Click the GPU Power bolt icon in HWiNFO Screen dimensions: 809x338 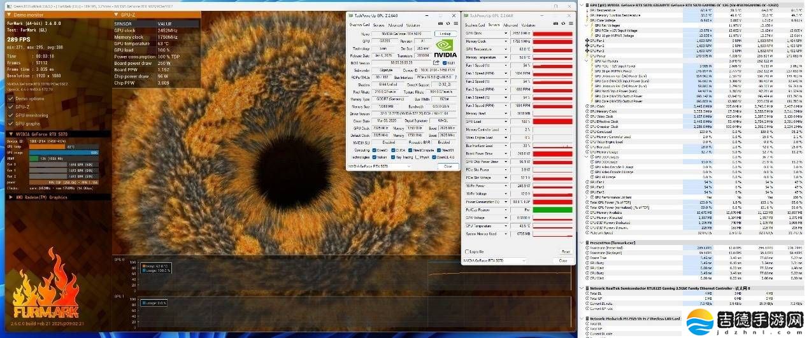pos(587,56)
